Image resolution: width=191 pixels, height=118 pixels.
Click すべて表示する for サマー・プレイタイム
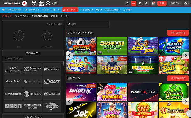pyautogui.click(x=178, y=33)
